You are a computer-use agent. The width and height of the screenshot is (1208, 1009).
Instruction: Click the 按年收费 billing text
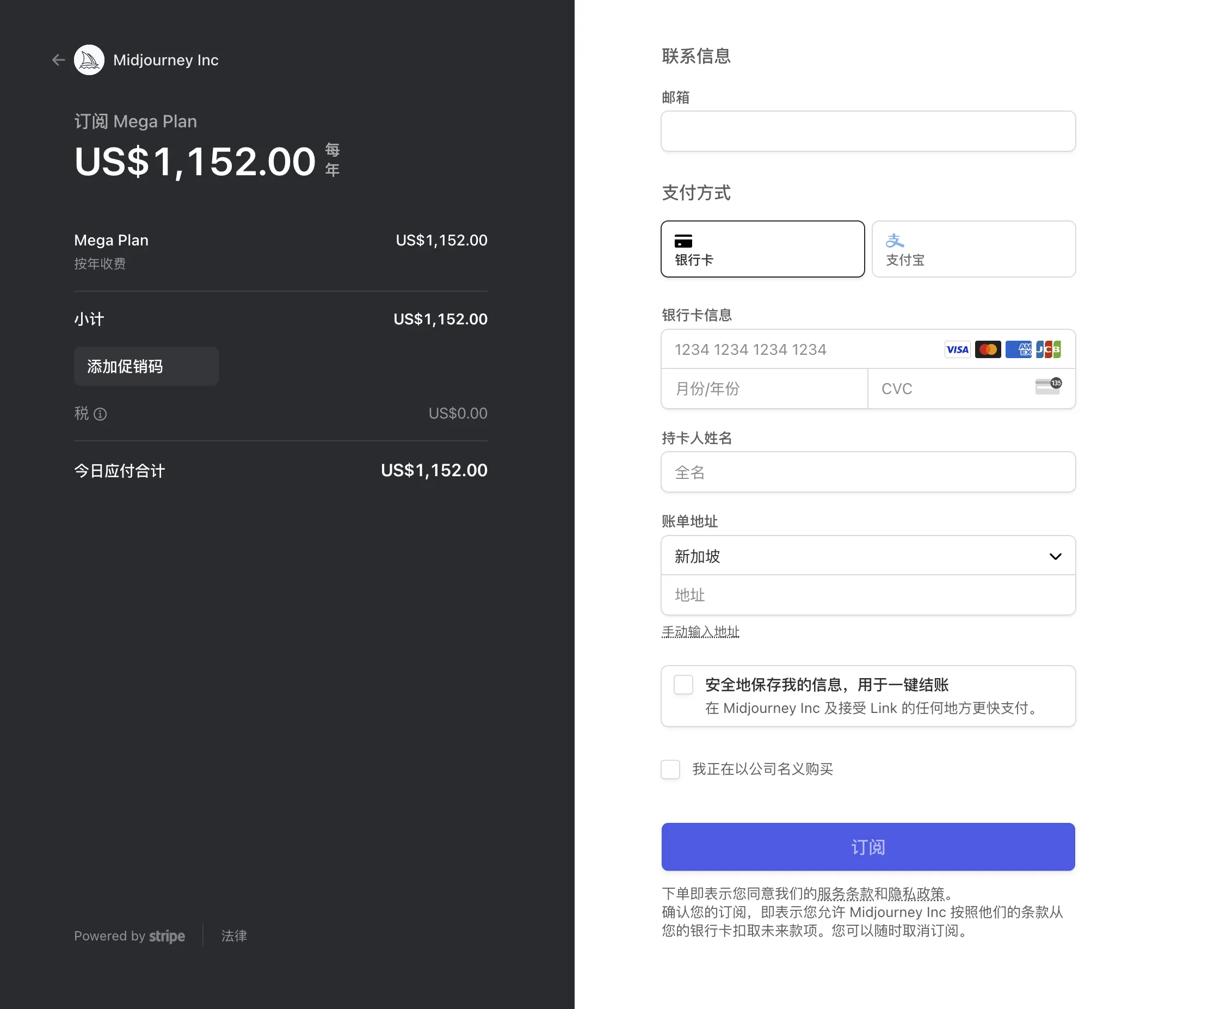(100, 263)
